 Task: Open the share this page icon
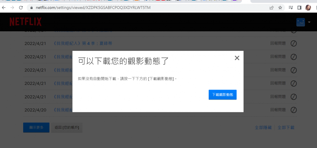coord(272,8)
